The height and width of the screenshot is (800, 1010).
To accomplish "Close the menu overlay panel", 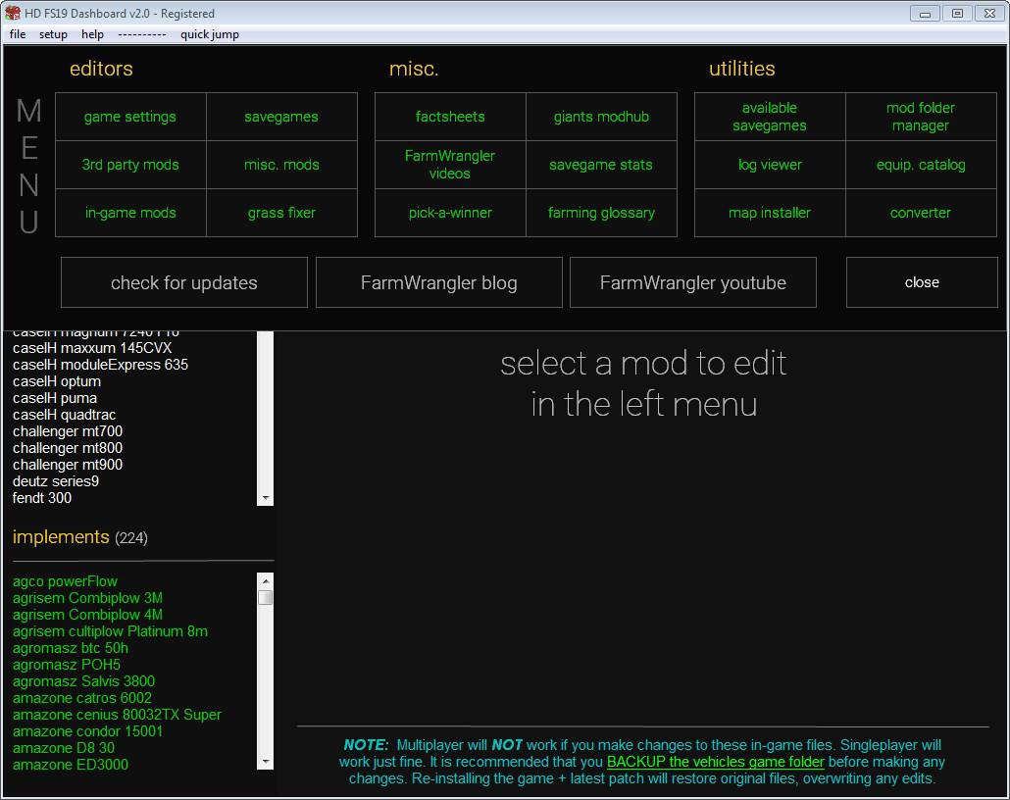I will [x=922, y=282].
